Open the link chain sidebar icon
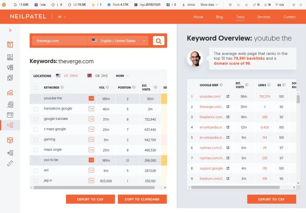Viewport: 306px width, 213px height. click(10, 163)
